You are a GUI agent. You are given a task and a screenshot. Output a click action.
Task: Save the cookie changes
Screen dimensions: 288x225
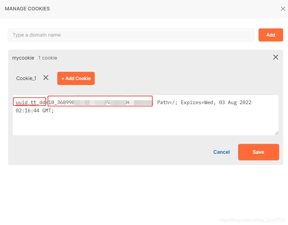click(x=258, y=152)
